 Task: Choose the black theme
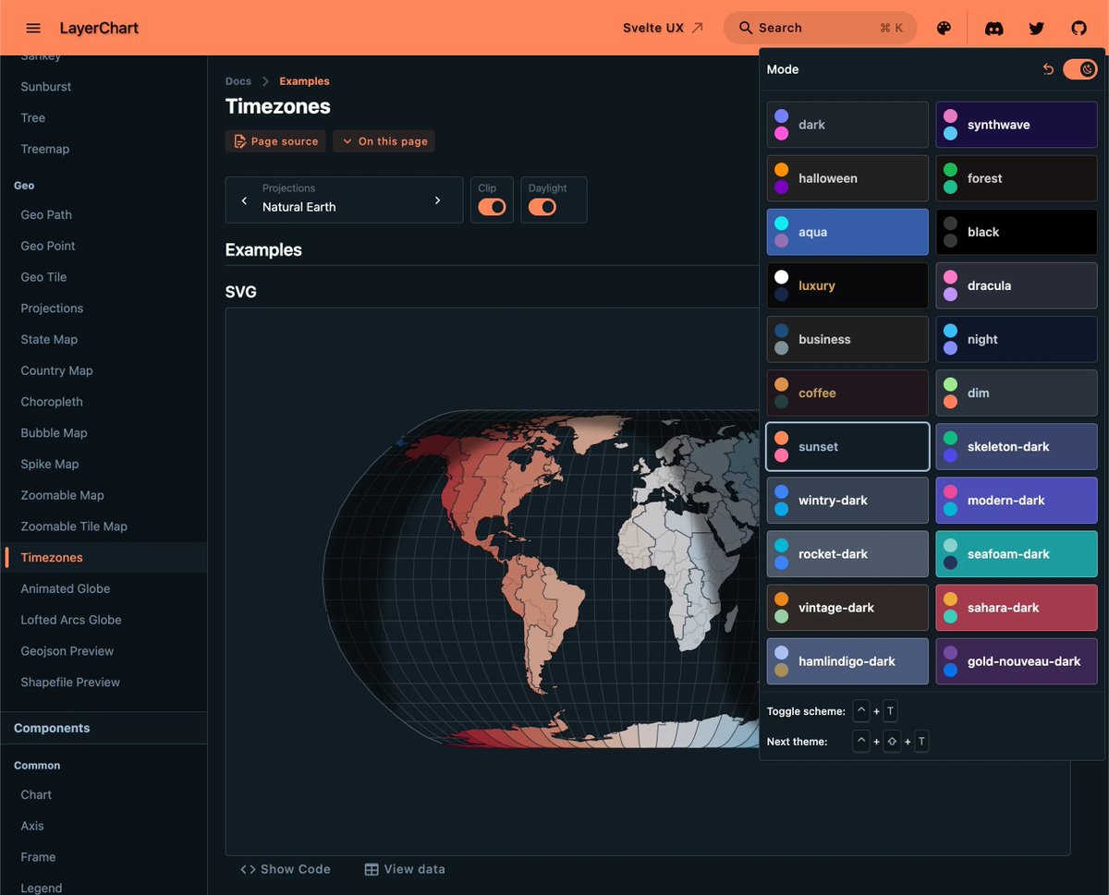1017,232
